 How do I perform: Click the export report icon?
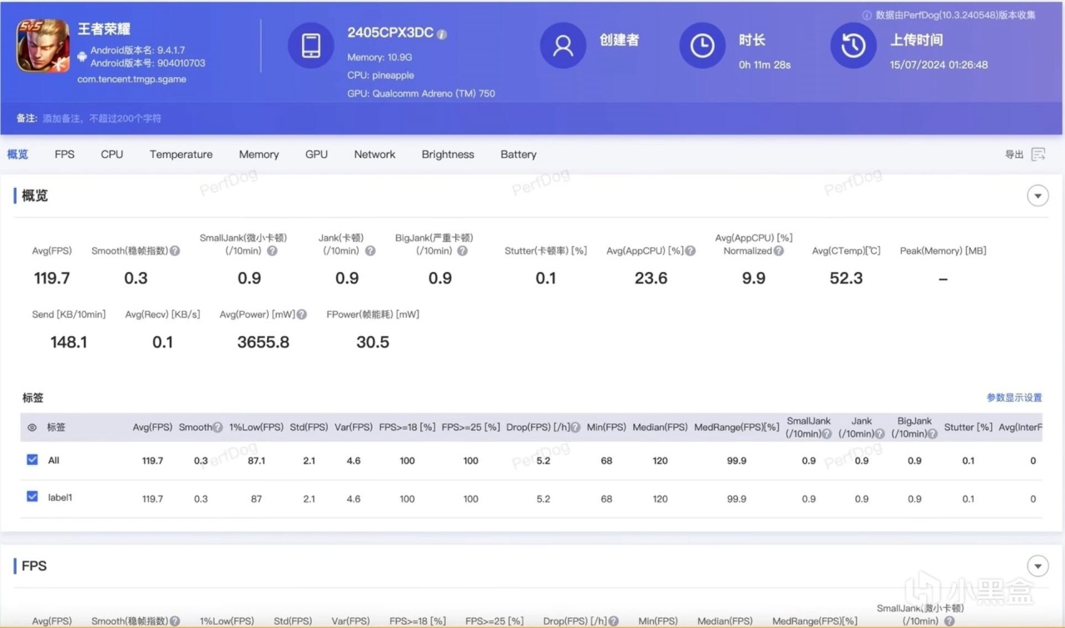pyautogui.click(x=1038, y=154)
